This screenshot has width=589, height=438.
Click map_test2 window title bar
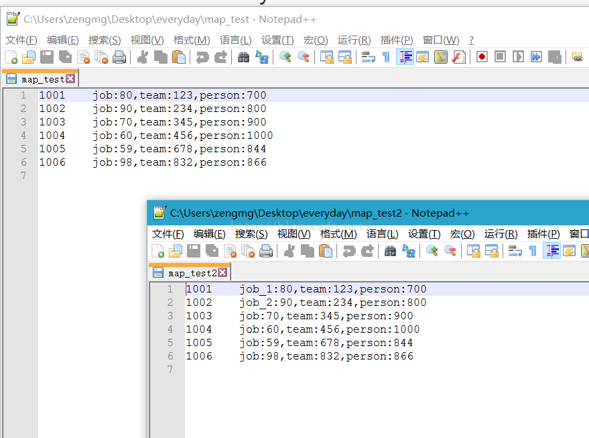(368, 213)
